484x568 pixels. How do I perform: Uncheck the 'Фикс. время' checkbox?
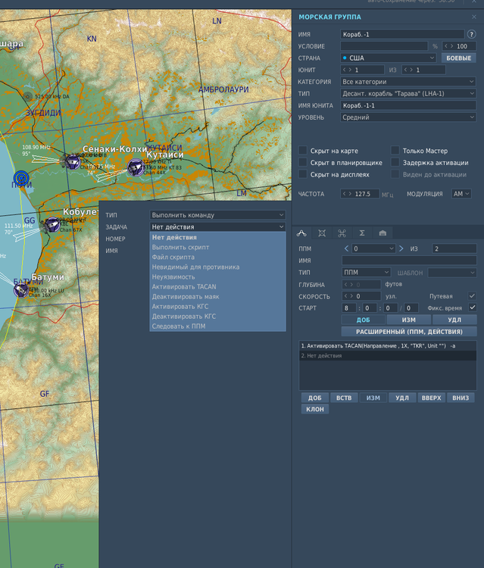tap(473, 307)
